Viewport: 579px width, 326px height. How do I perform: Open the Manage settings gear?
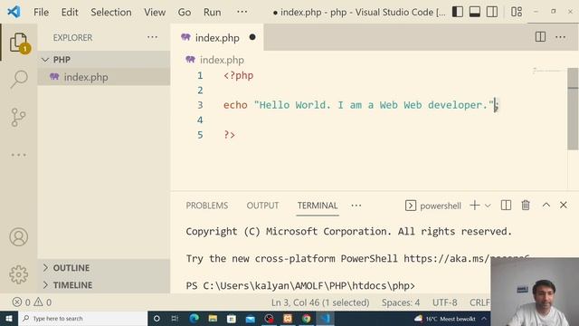18,274
